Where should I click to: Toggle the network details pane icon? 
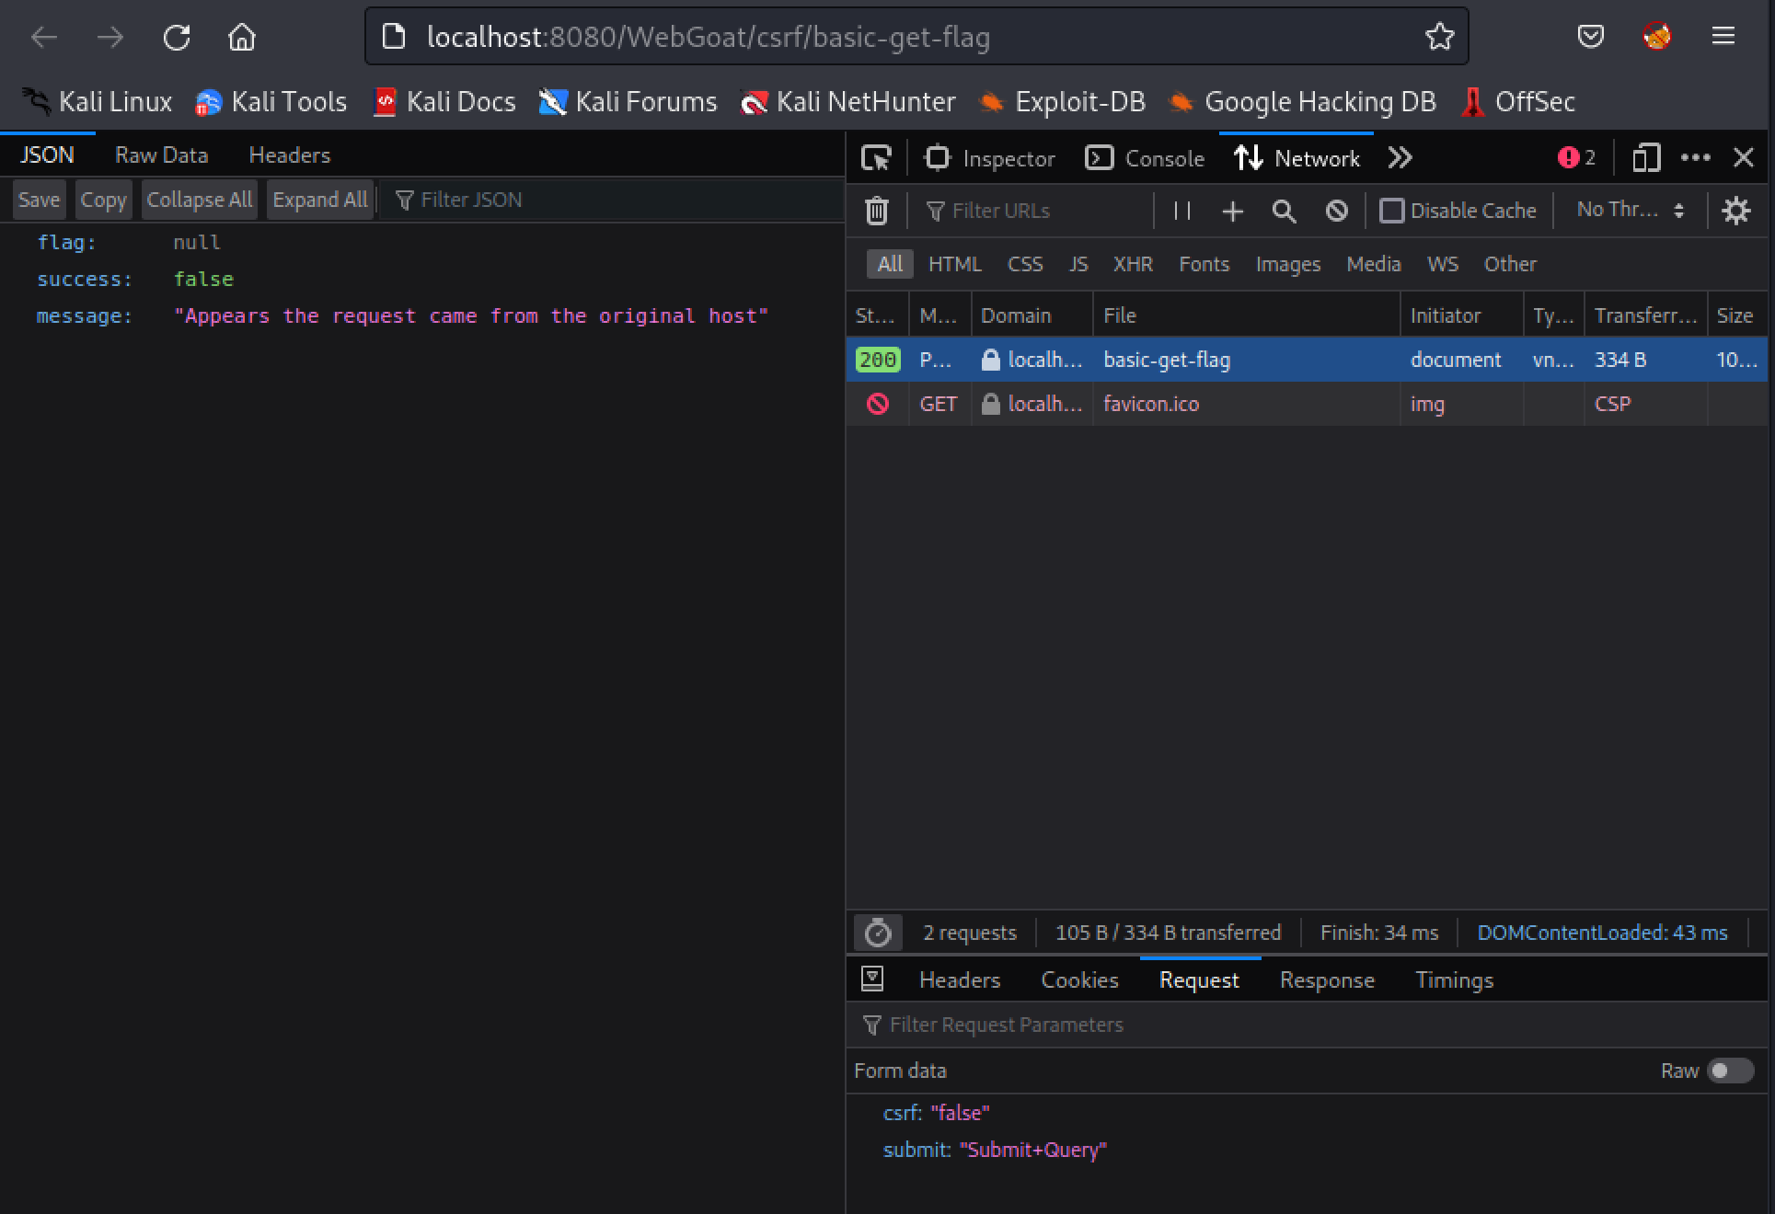tap(872, 979)
